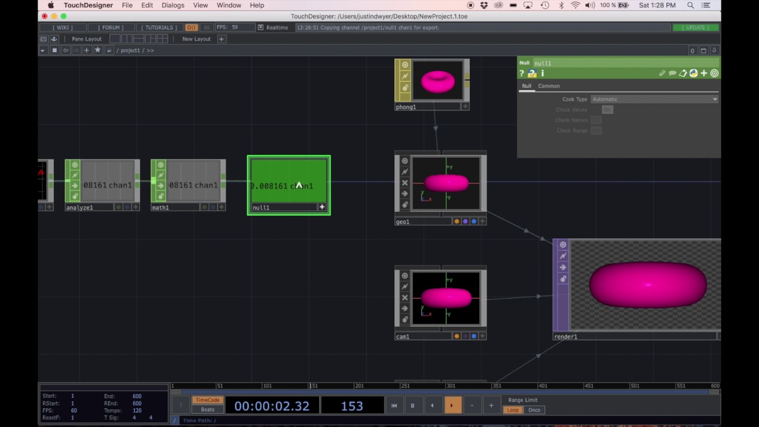Open the WIKI link

point(63,27)
